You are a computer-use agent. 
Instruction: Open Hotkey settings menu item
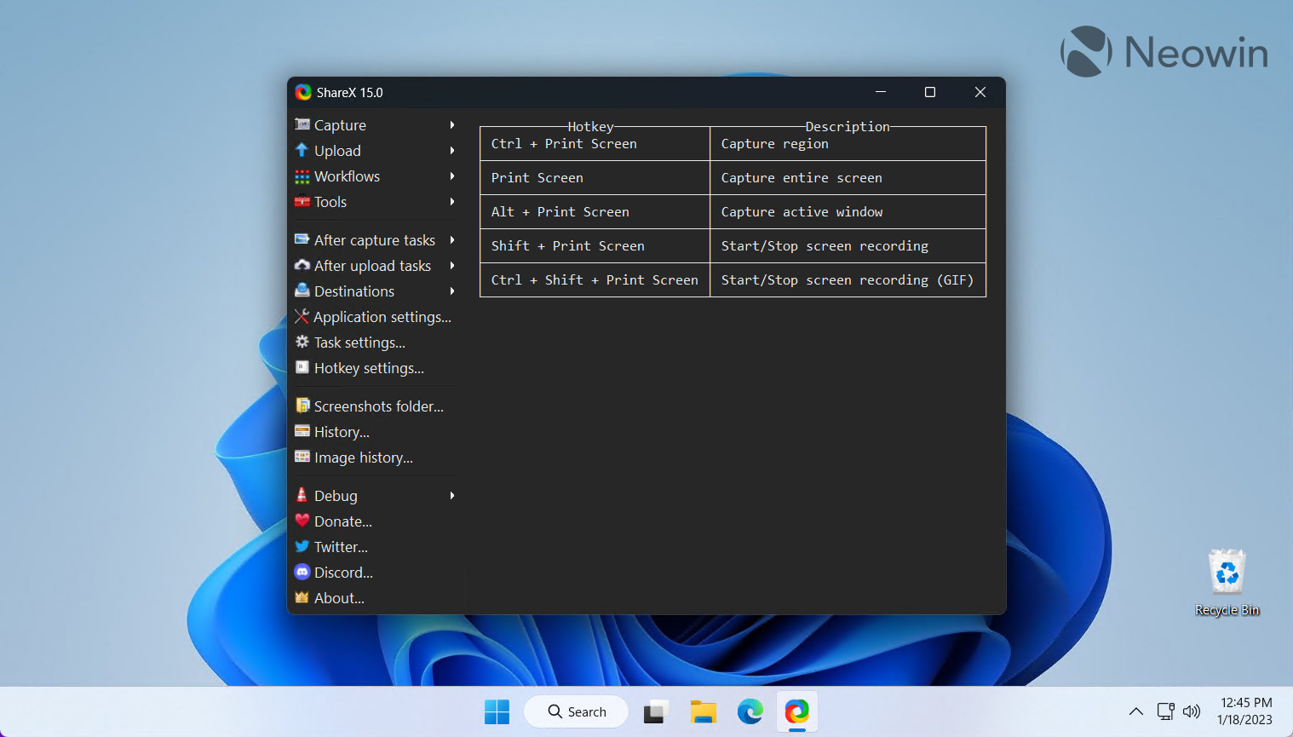pos(368,368)
